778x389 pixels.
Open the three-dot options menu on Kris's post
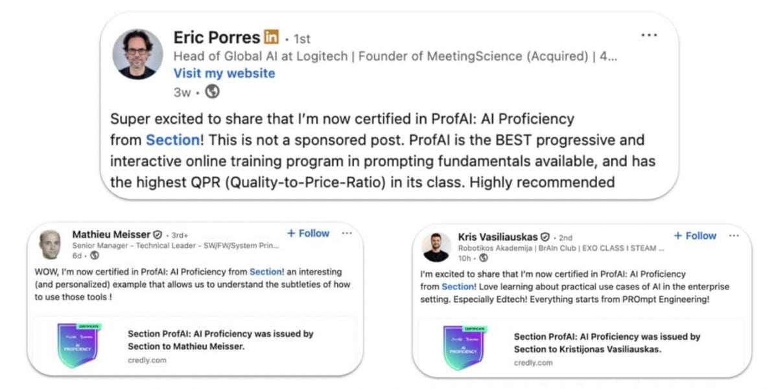click(733, 236)
